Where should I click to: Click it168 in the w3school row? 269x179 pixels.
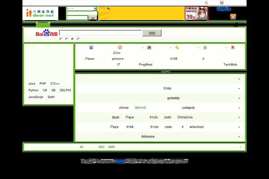(x=130, y=127)
